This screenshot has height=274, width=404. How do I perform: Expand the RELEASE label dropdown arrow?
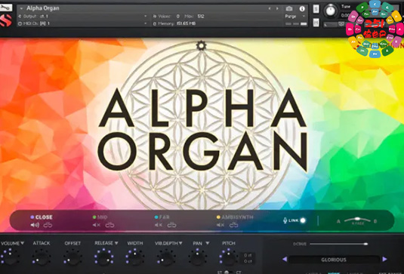[116, 243]
